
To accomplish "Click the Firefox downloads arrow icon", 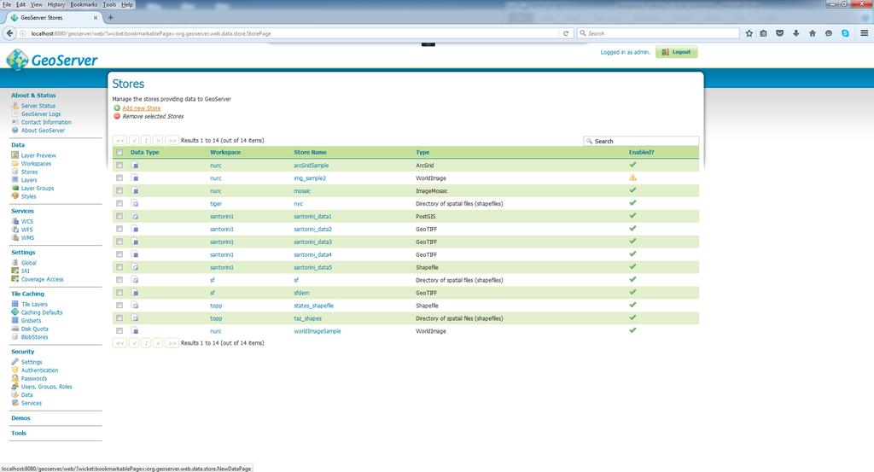I will [796, 33].
